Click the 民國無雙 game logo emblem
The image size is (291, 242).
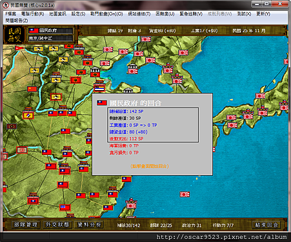15,35
